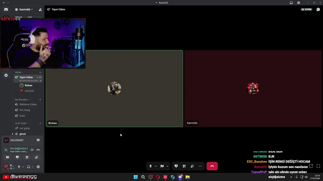Show the voice channel chat bubble
This screenshot has height=181, width=323.
(318, 9)
